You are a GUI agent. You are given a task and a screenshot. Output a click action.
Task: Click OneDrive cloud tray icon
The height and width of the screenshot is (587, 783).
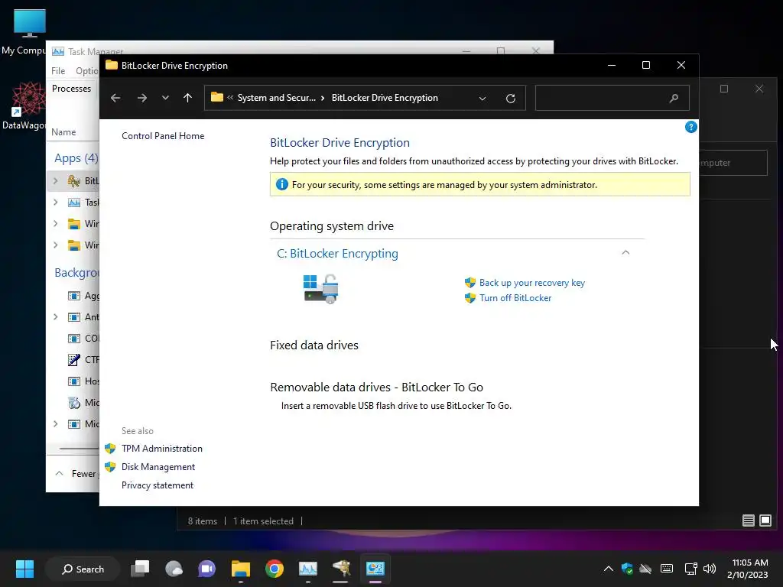point(645,569)
